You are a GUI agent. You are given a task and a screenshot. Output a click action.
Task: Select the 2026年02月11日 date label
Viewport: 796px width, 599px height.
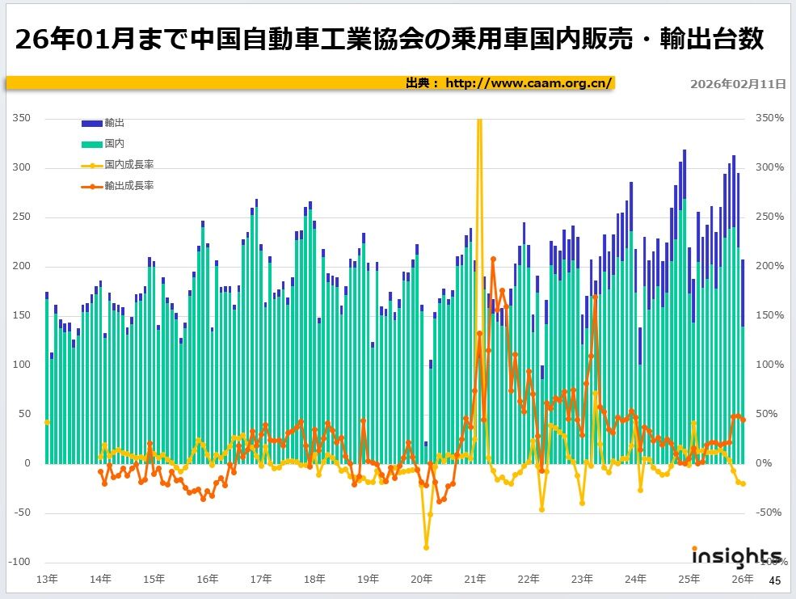pyautogui.click(x=738, y=82)
